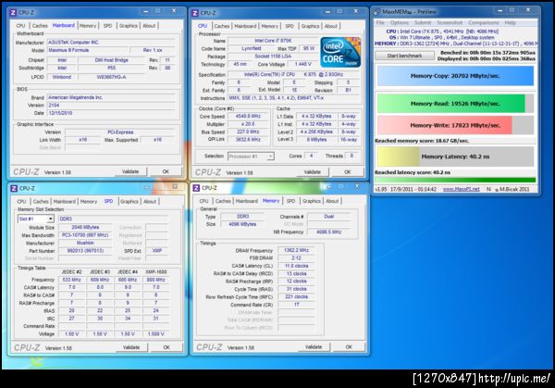Click Validate in the Memory CPU-Z window
This screenshot has height=388, width=555.
[314, 347]
